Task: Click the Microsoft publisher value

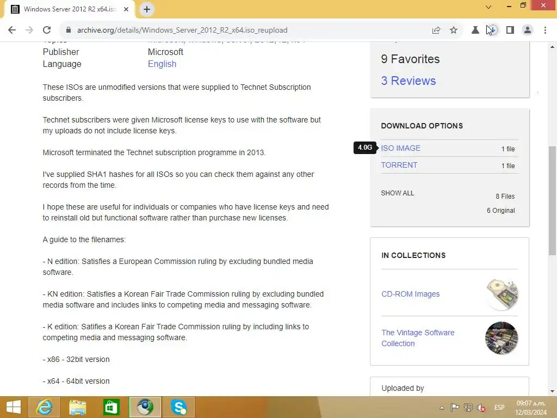Action: [x=165, y=52]
